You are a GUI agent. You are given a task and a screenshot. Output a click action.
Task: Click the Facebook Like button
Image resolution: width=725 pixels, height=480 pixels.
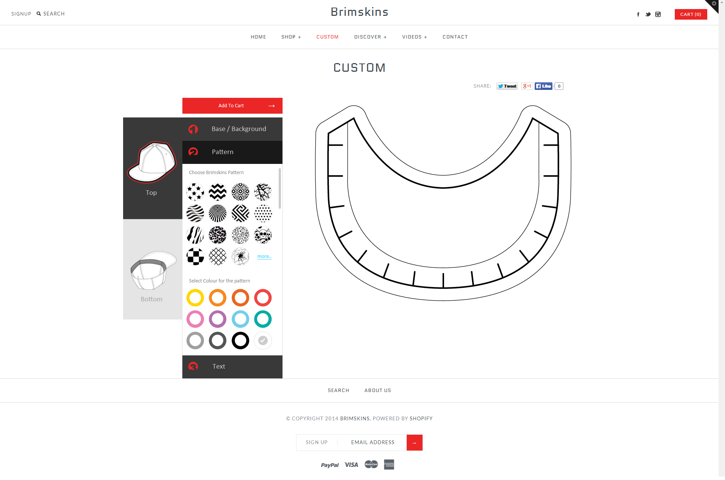(543, 86)
